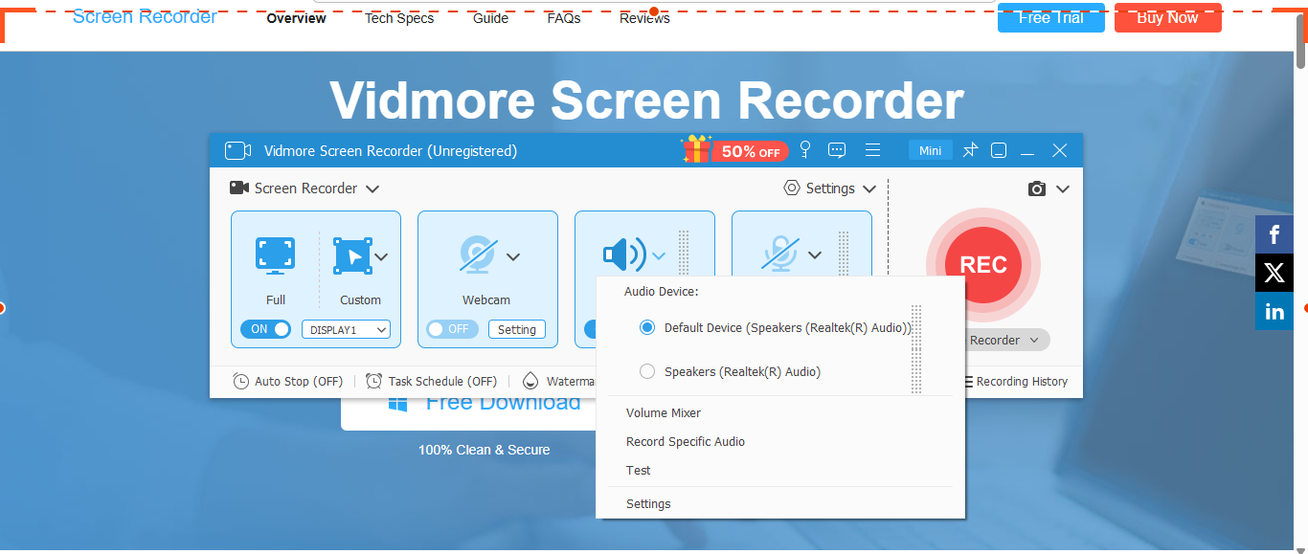Expand the Screen Recorder mode dropdown

372,189
